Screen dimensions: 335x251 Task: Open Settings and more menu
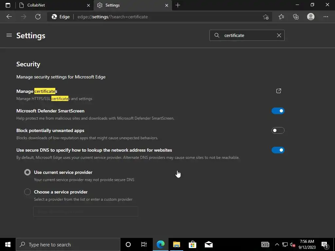pyautogui.click(x=326, y=17)
